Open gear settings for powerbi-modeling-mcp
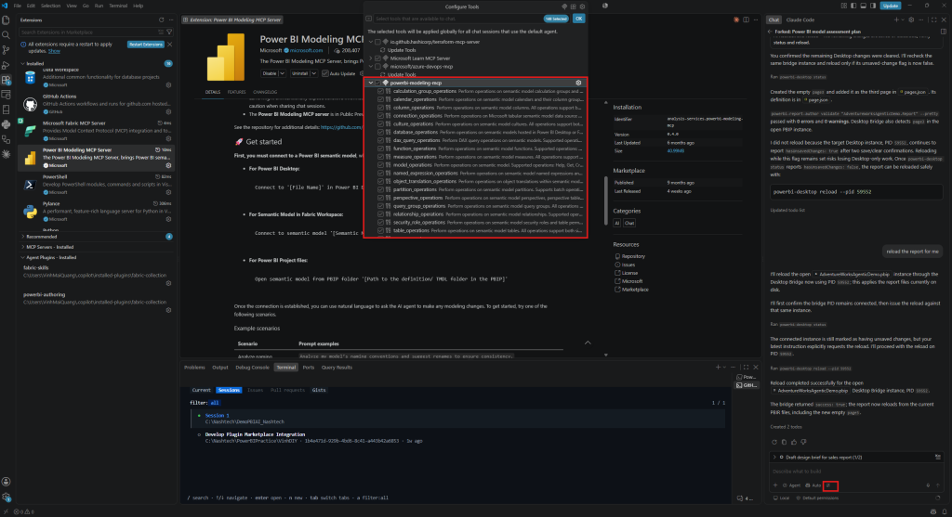This screenshot has width=952, height=517. click(x=578, y=83)
